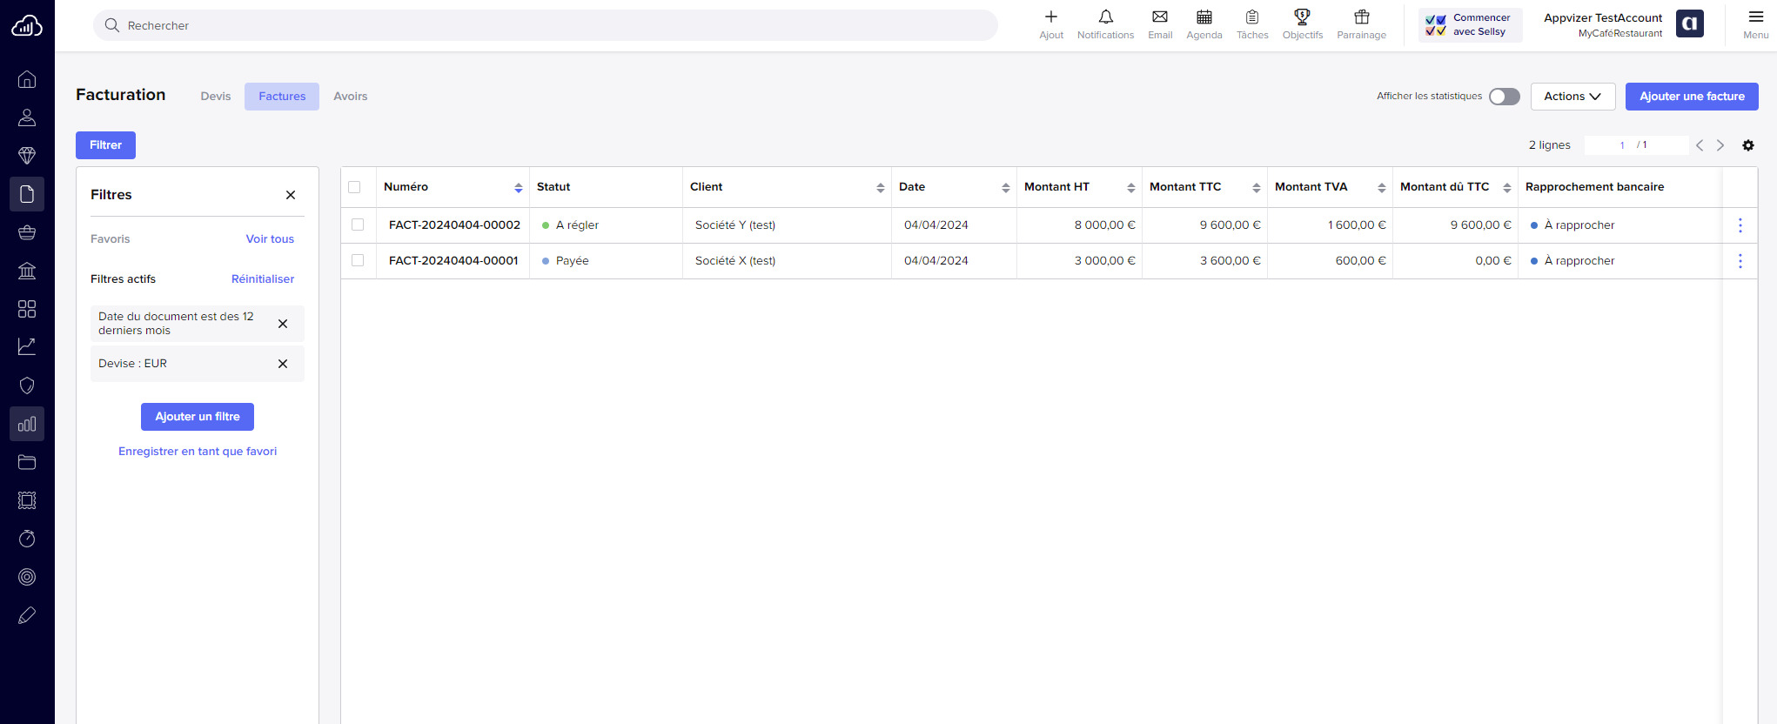The image size is (1777, 724).
Task: Open invoice FACT-20240404-00002
Action: 454,225
